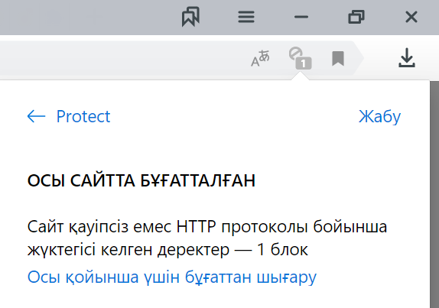
Task: Click the ОСЫ САЙТТА БҰҒАТТАЛҒАН heading
Action: [141, 180]
